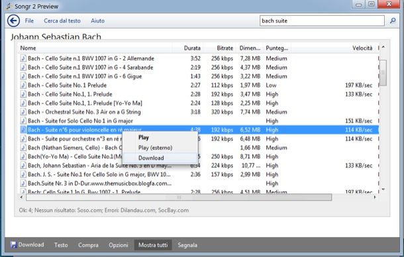Click the Segnala button

(187, 245)
